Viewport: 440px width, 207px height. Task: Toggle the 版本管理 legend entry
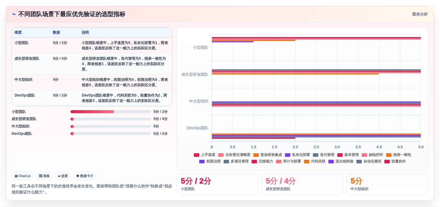[x=348, y=155]
